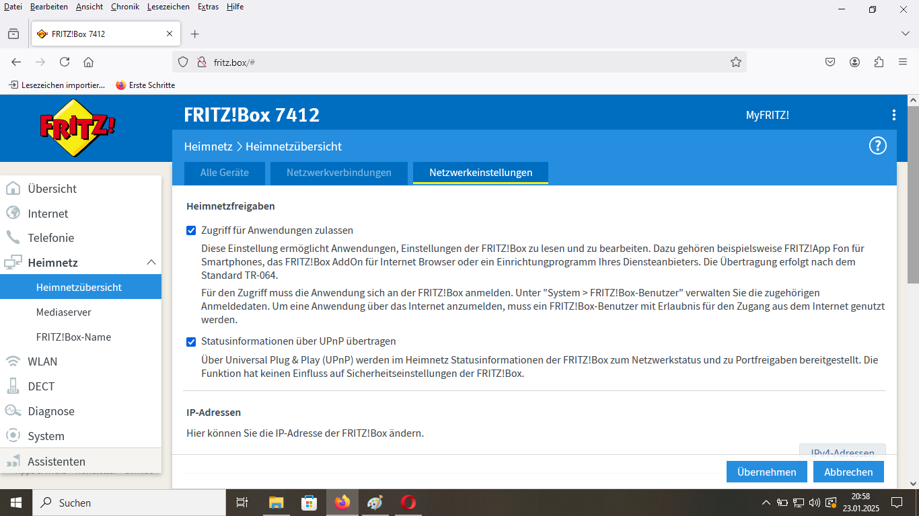Click the FRITZ! logo
This screenshot has width=919, height=516.
(x=78, y=127)
